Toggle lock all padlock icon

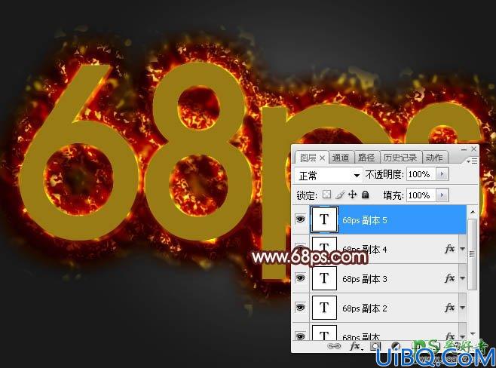(365, 195)
